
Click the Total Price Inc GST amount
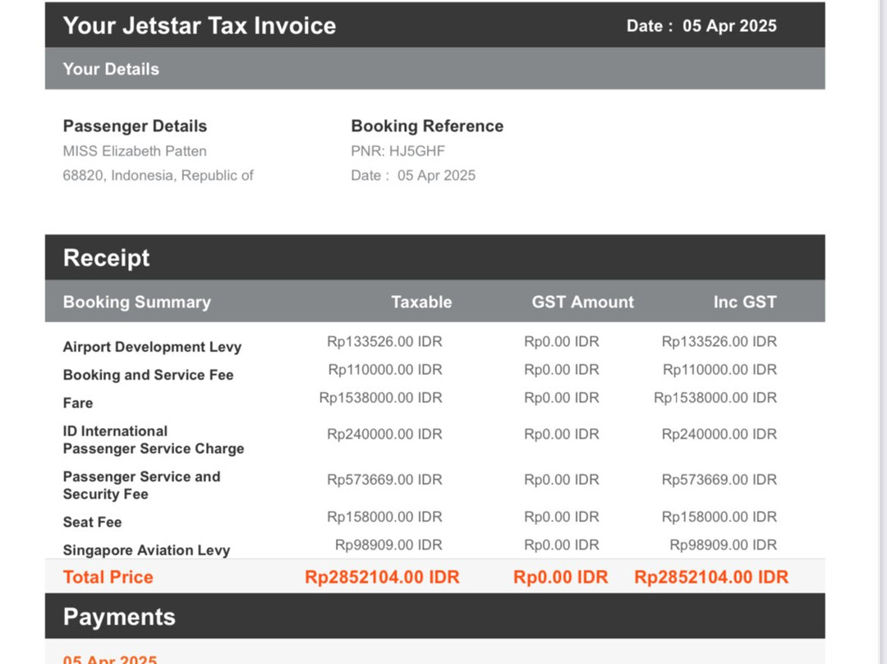pos(710,578)
